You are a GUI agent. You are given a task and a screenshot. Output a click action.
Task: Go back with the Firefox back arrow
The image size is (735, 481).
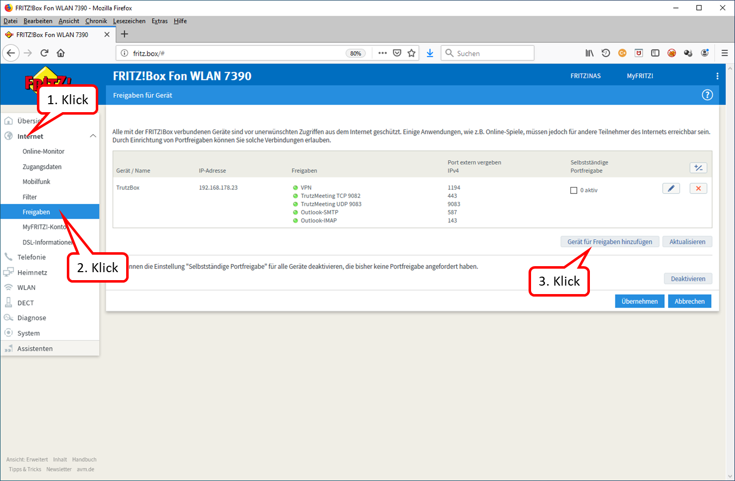(11, 53)
